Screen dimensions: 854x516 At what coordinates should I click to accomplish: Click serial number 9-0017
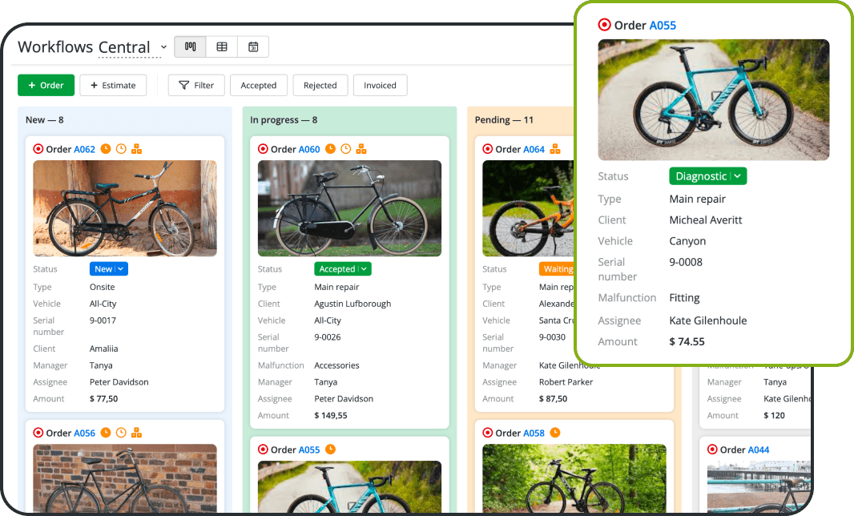point(103,320)
